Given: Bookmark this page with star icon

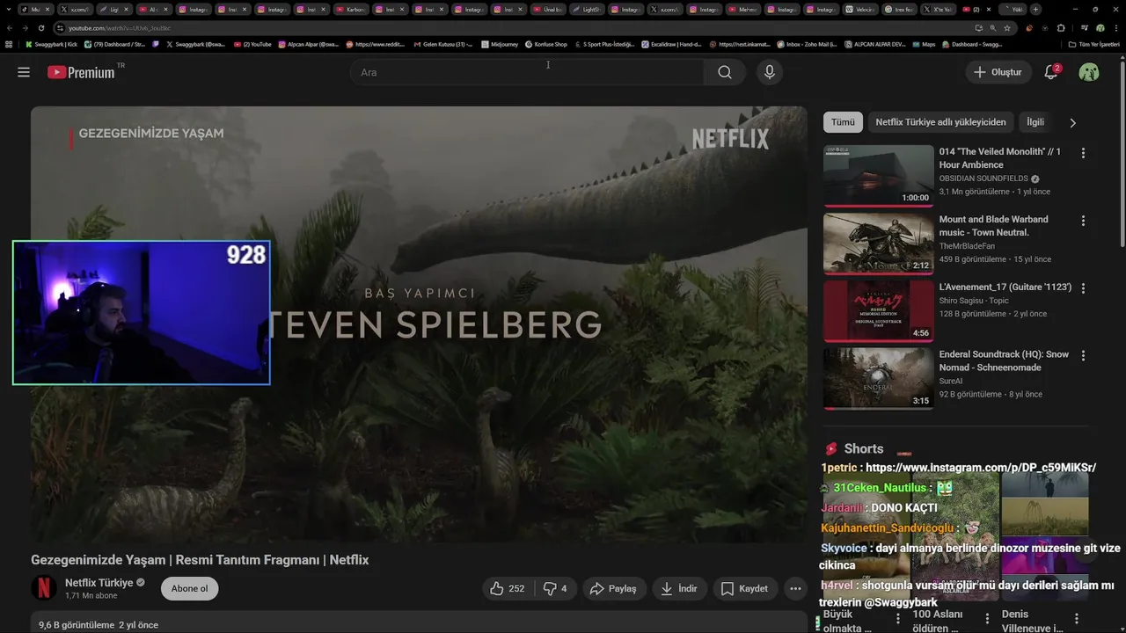Looking at the screenshot, I should [x=1007, y=28].
